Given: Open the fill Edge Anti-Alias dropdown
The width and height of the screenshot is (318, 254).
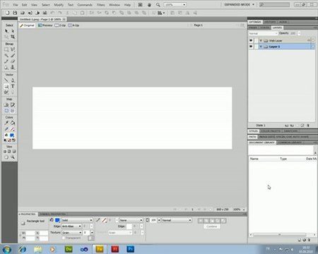Looking at the screenshot, I should pyautogui.click(x=71, y=226).
